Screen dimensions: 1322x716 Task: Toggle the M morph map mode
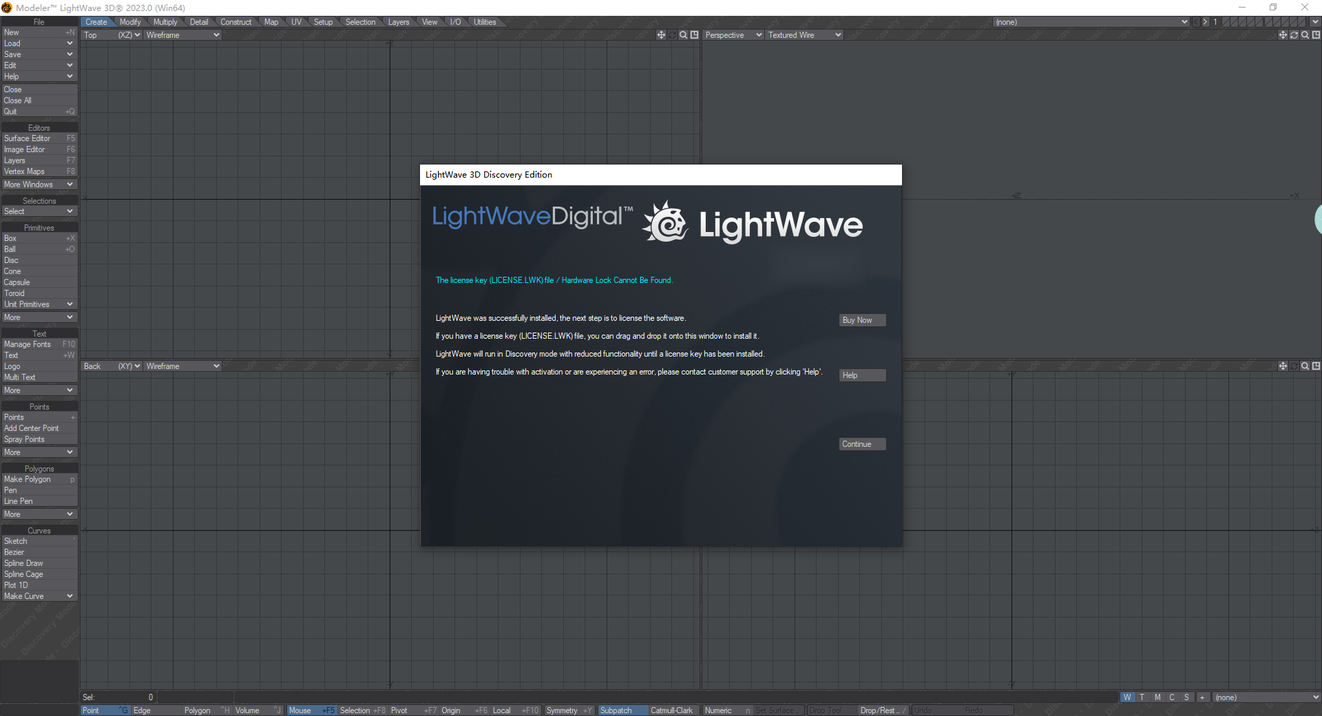[x=1157, y=697]
